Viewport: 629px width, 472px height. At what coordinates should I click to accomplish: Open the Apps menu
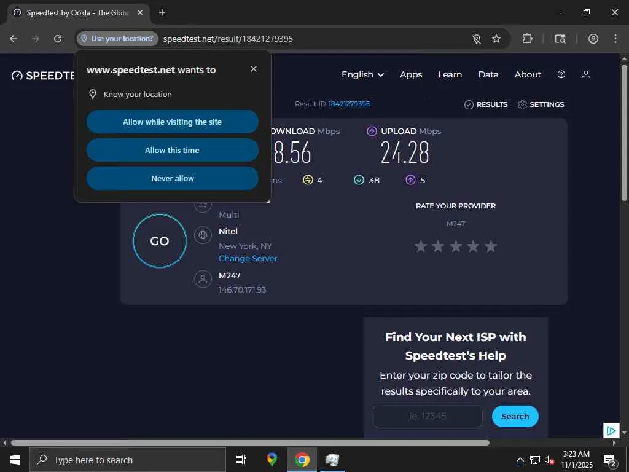(x=411, y=74)
